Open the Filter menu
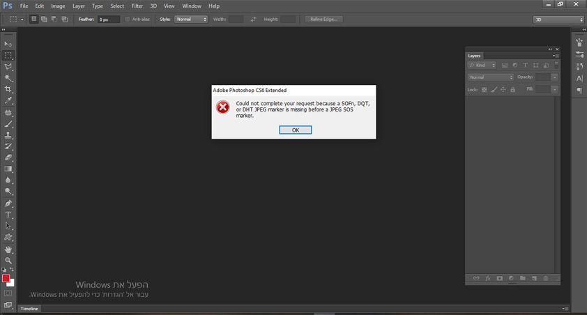Image resolution: width=587 pixels, height=315 pixels. coord(137,6)
